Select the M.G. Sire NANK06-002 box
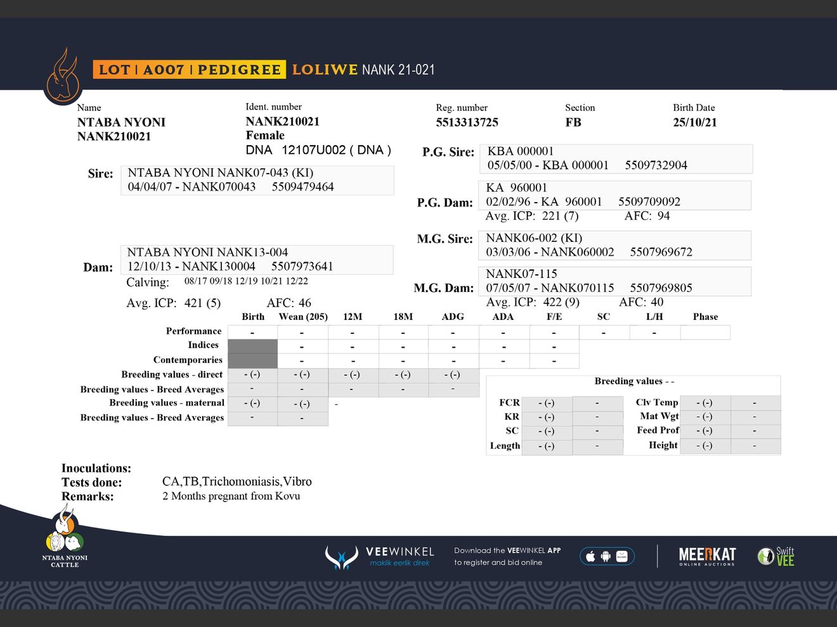The image size is (837, 627). [x=614, y=245]
